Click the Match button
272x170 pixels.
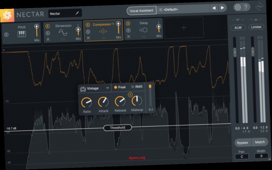click(260, 142)
